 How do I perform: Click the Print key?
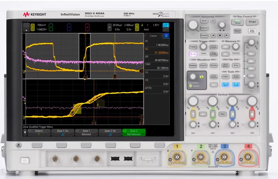coord(236,65)
